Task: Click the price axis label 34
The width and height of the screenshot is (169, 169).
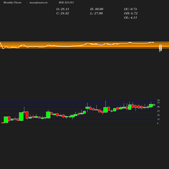Action: pyautogui.click(x=159, y=100)
